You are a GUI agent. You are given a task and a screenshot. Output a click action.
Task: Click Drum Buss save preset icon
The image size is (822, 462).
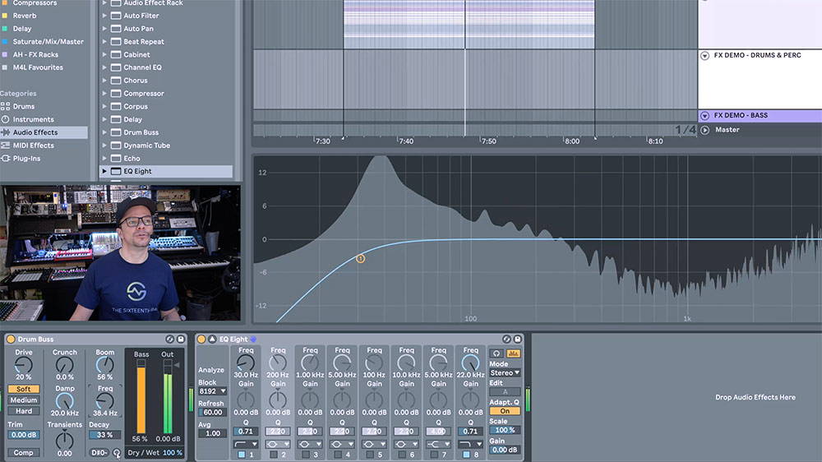pyautogui.click(x=181, y=340)
